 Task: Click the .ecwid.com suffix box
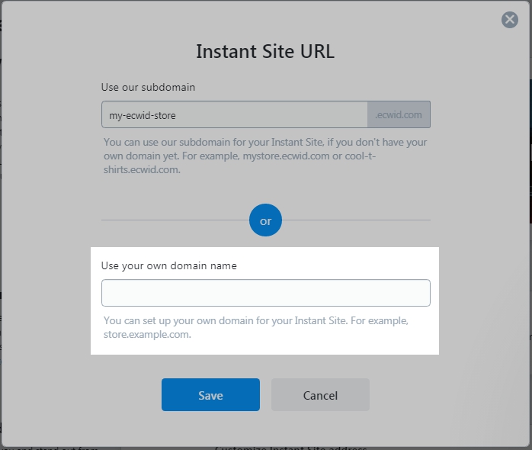click(x=399, y=114)
